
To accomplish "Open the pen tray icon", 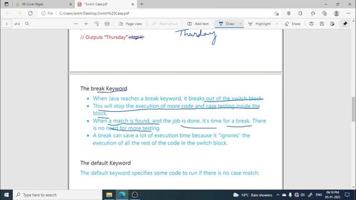I will (x=310, y=195).
